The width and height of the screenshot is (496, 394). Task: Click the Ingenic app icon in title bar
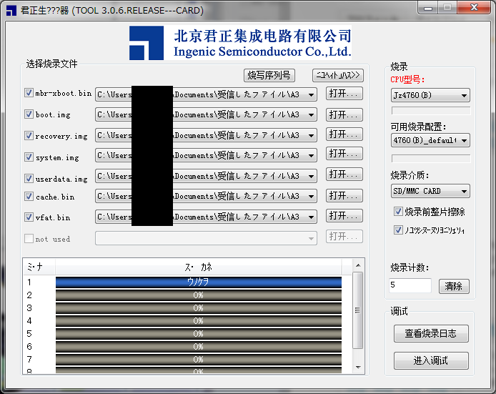click(x=11, y=10)
